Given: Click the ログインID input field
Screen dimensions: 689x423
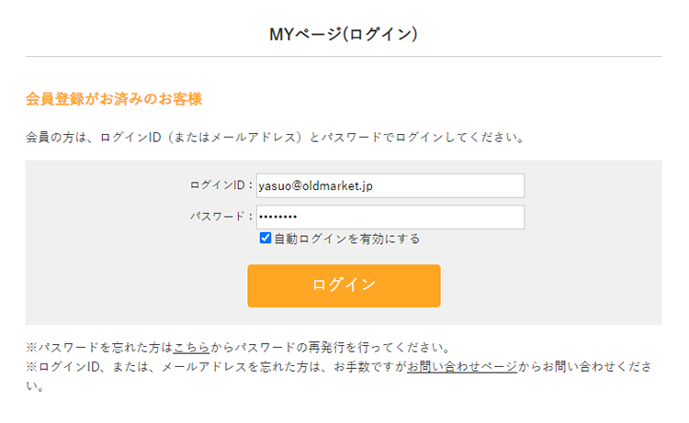Looking at the screenshot, I should point(390,185).
